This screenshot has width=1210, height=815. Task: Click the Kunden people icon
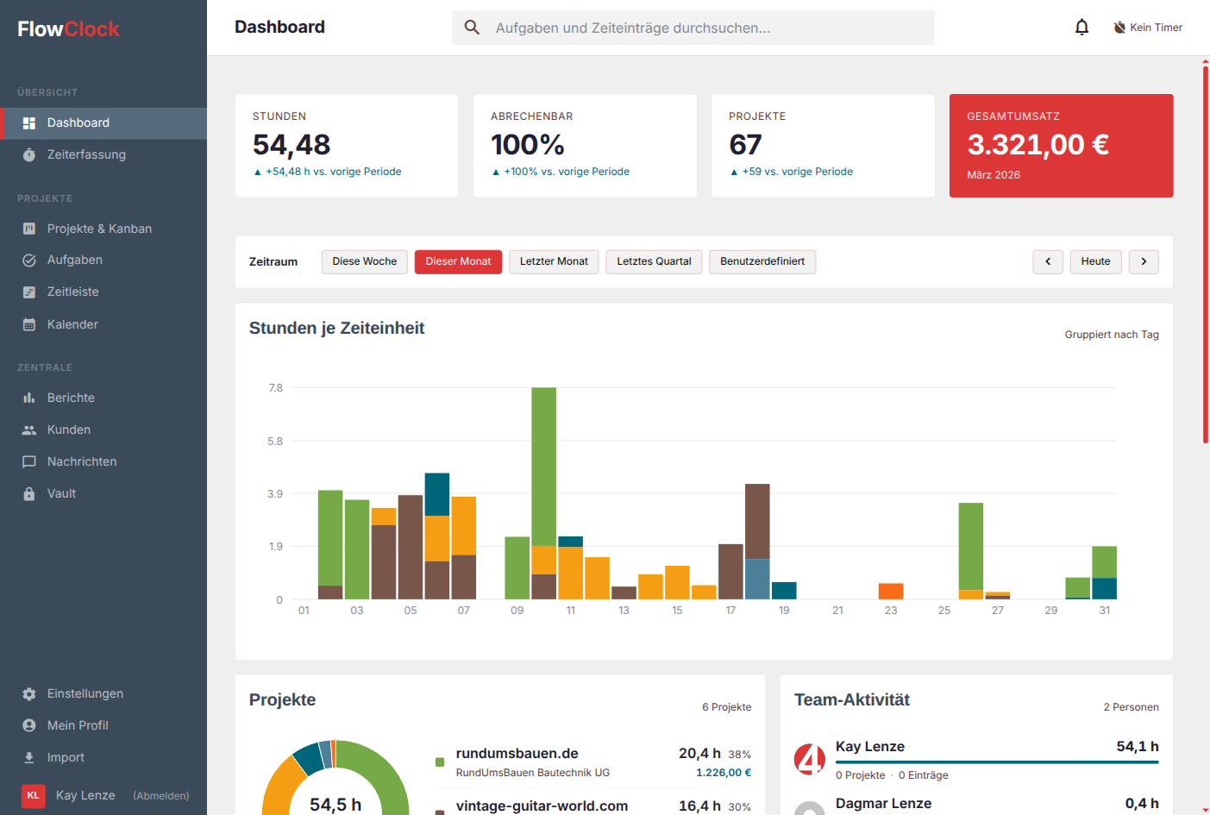pos(29,429)
